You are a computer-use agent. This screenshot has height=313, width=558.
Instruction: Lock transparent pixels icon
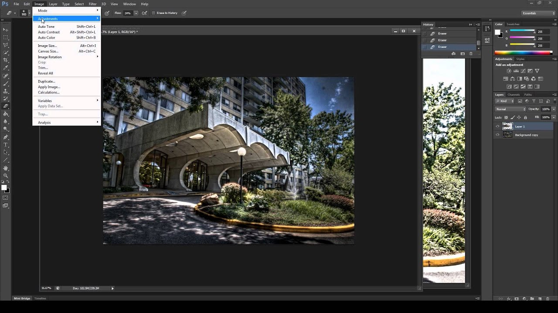pos(506,117)
